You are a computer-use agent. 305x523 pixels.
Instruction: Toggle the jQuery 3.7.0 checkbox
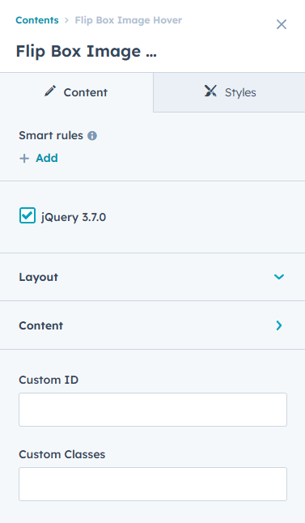[28, 215]
